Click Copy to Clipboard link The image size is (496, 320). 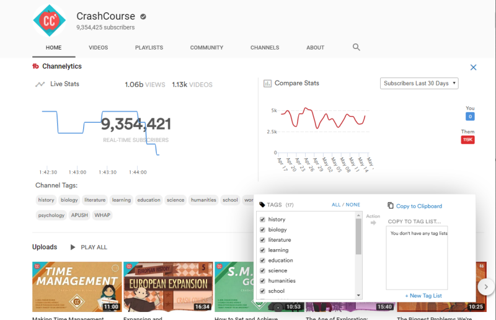[419, 206]
